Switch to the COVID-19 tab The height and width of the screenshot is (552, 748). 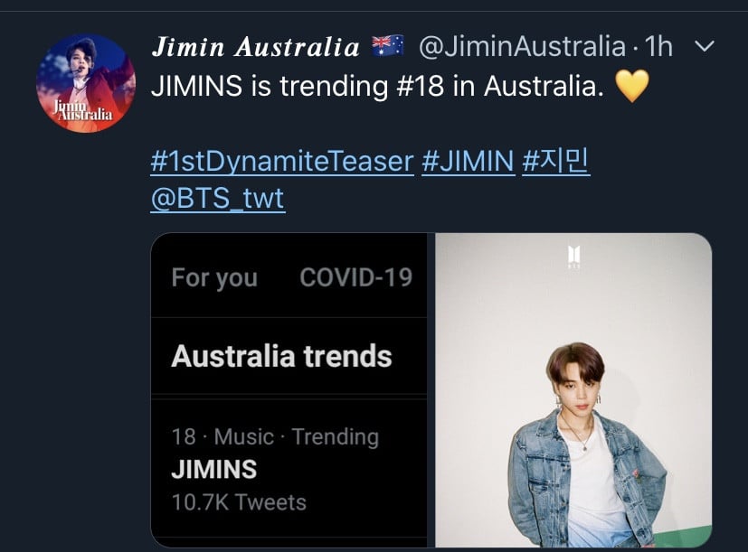[x=355, y=277]
